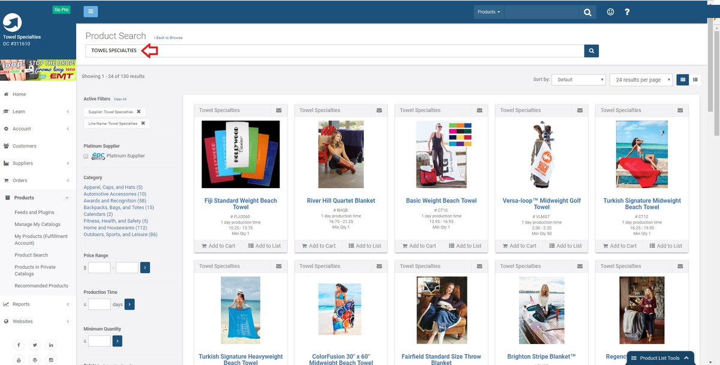Click the Fiji beach towel product thumbnail
720x365 pixels.
(x=241, y=155)
